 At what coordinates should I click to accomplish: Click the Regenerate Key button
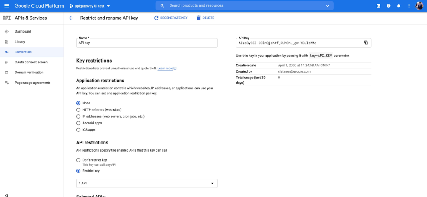tap(171, 18)
